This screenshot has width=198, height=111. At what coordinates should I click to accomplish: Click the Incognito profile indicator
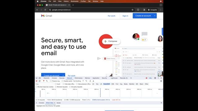point(153,10)
